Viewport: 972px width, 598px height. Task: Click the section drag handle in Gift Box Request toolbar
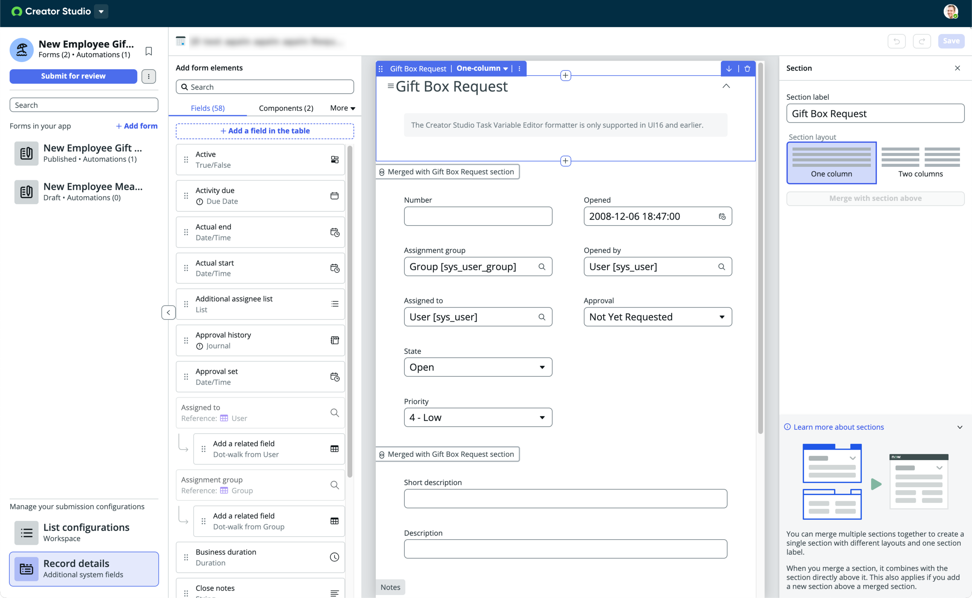pyautogui.click(x=381, y=69)
